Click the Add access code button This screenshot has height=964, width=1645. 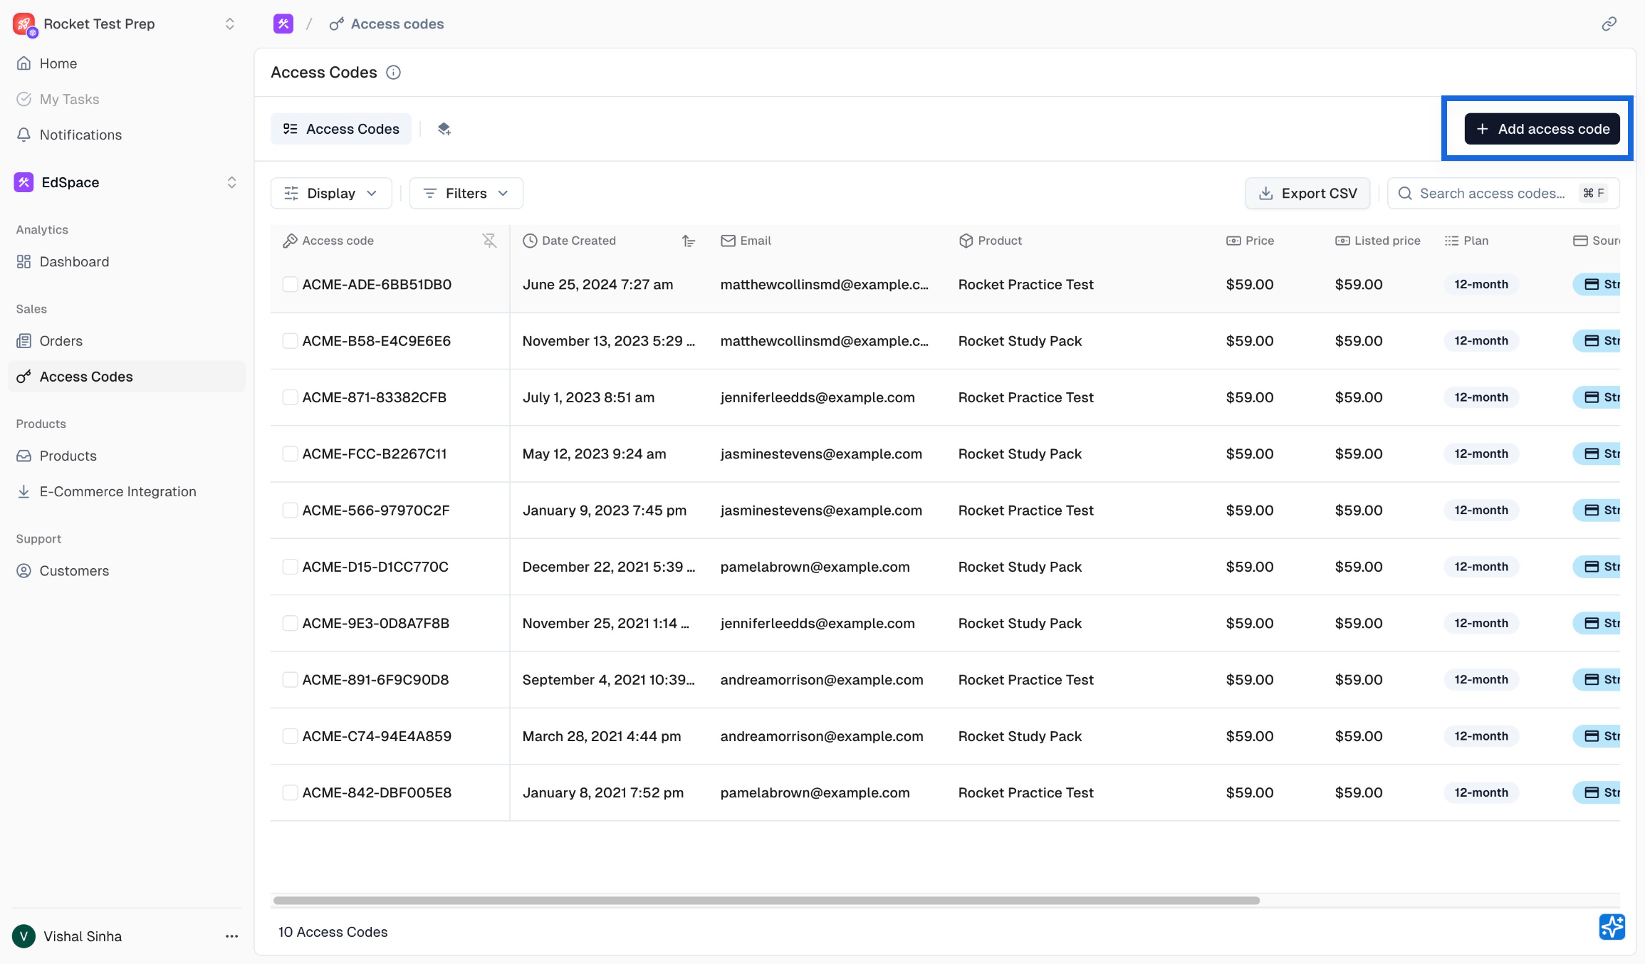coord(1542,129)
